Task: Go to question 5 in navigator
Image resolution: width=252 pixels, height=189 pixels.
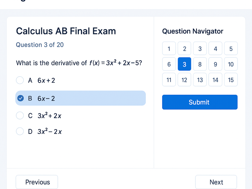Action: coord(231,49)
